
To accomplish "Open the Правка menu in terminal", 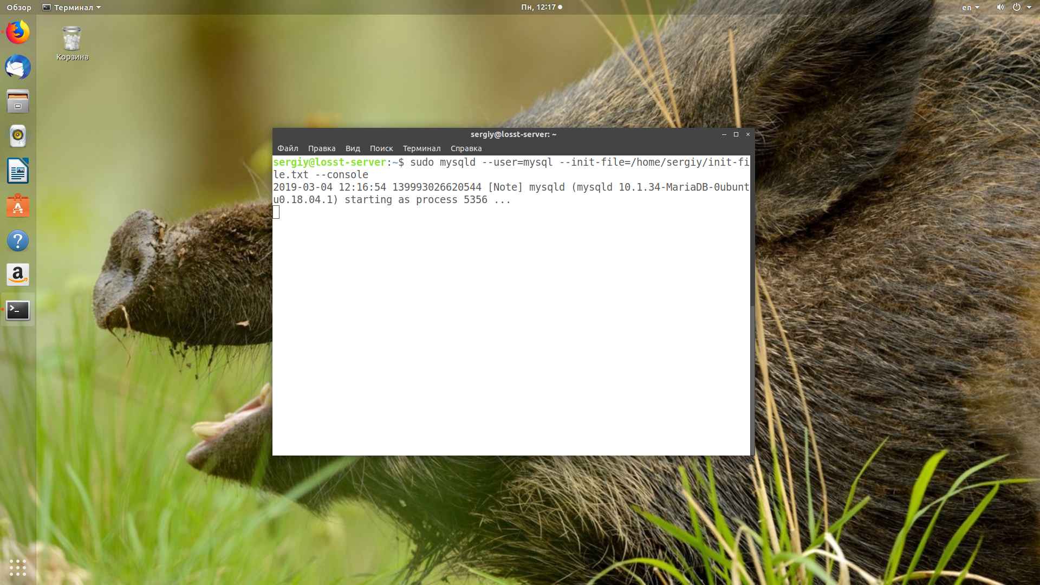I will (322, 148).
